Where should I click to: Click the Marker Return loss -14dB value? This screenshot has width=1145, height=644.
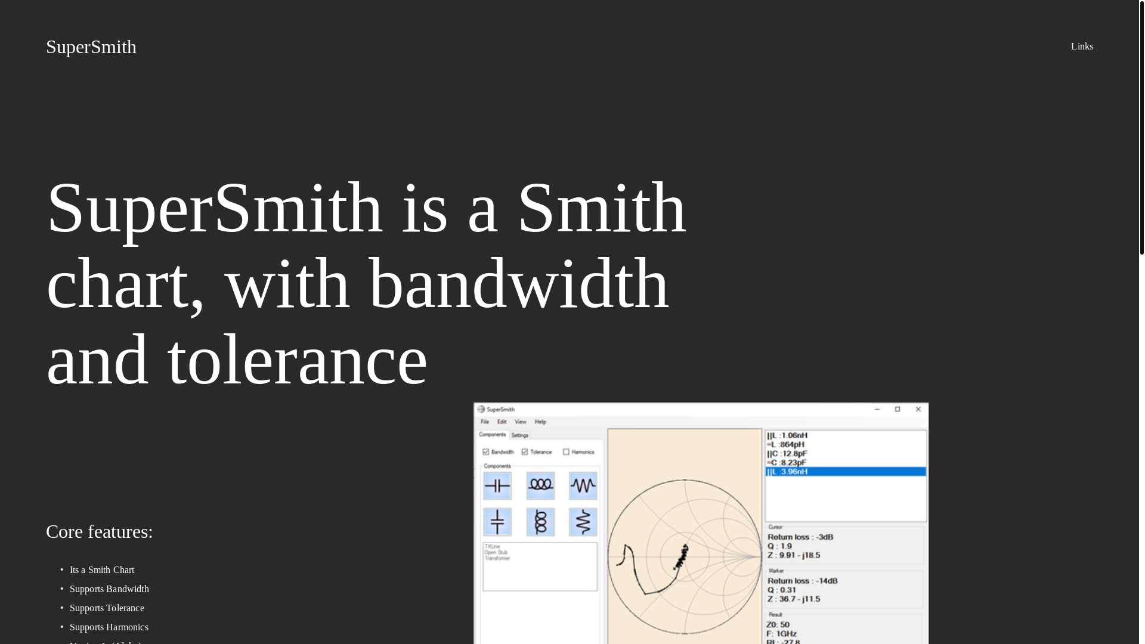(x=802, y=581)
